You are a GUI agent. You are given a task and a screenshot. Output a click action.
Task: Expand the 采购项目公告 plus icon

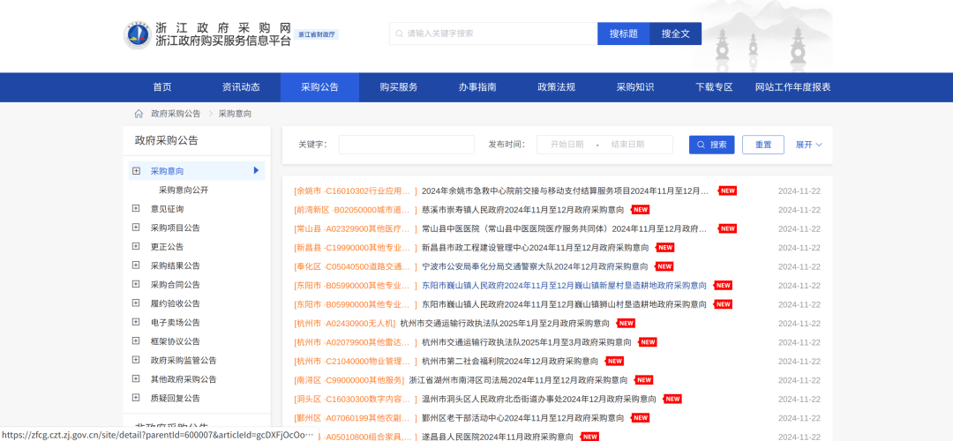pyautogui.click(x=136, y=228)
